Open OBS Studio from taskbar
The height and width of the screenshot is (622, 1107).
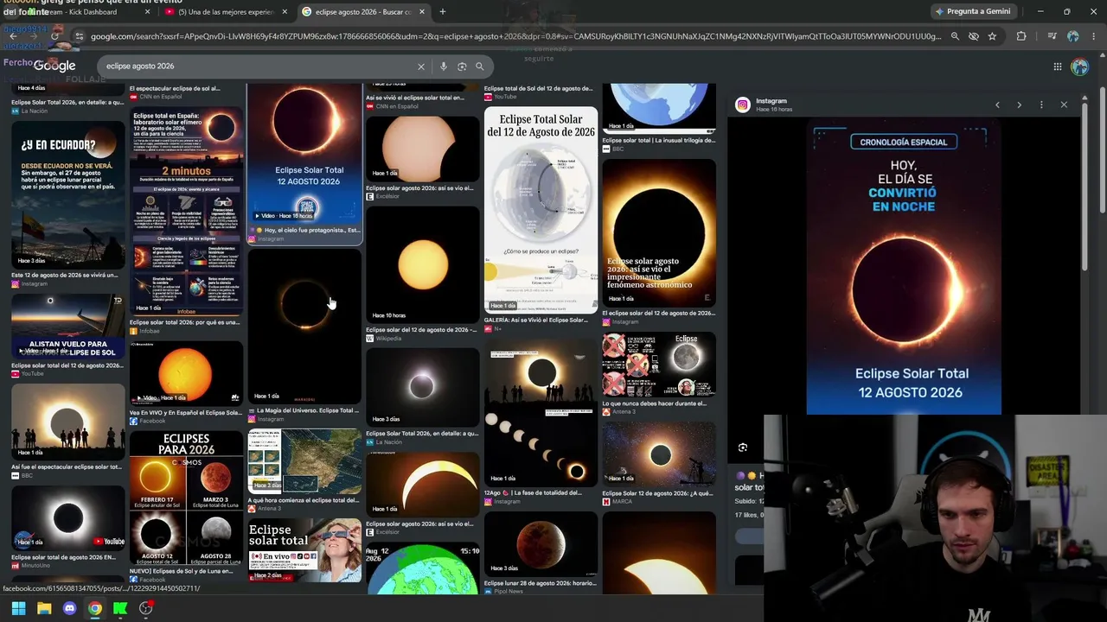coord(146,608)
